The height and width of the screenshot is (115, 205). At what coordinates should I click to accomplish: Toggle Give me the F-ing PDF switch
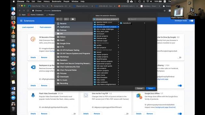[x=127, y=114]
